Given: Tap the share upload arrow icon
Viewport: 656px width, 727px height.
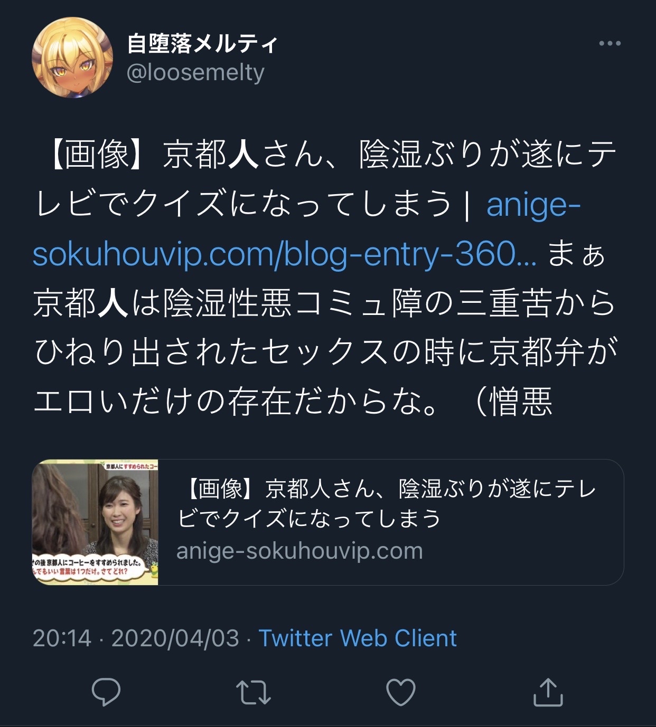Looking at the screenshot, I should pos(548,692).
